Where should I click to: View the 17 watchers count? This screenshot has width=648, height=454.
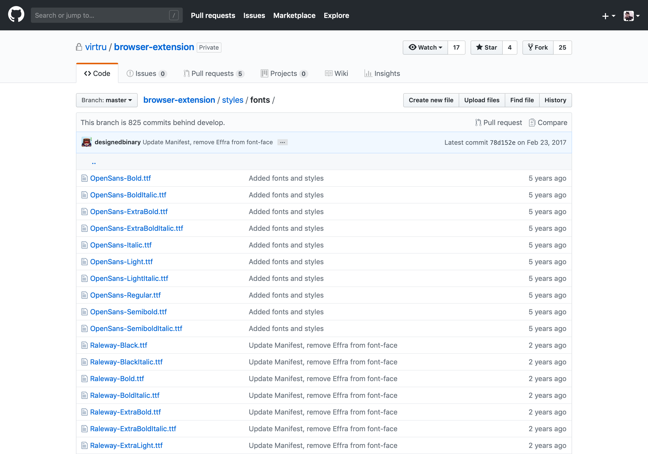(x=456, y=47)
